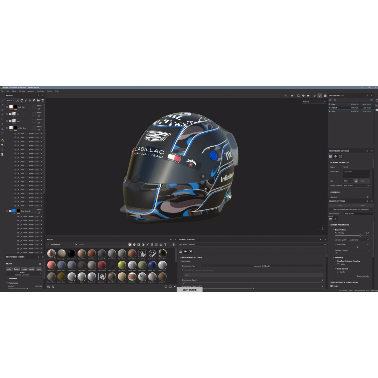Click the panorama Environment Map button
This screenshot has width=378, height=378.
[x=261, y=266]
